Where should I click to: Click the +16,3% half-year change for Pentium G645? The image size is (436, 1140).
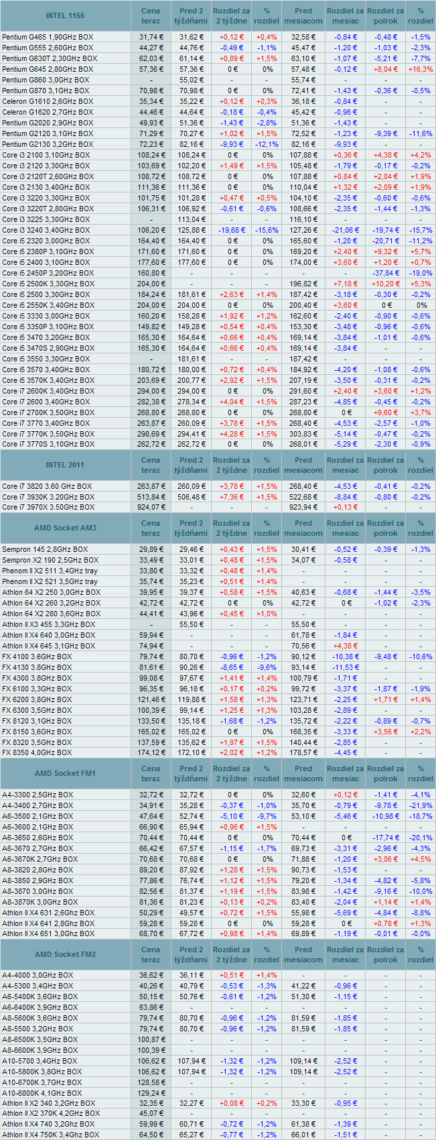(x=421, y=69)
